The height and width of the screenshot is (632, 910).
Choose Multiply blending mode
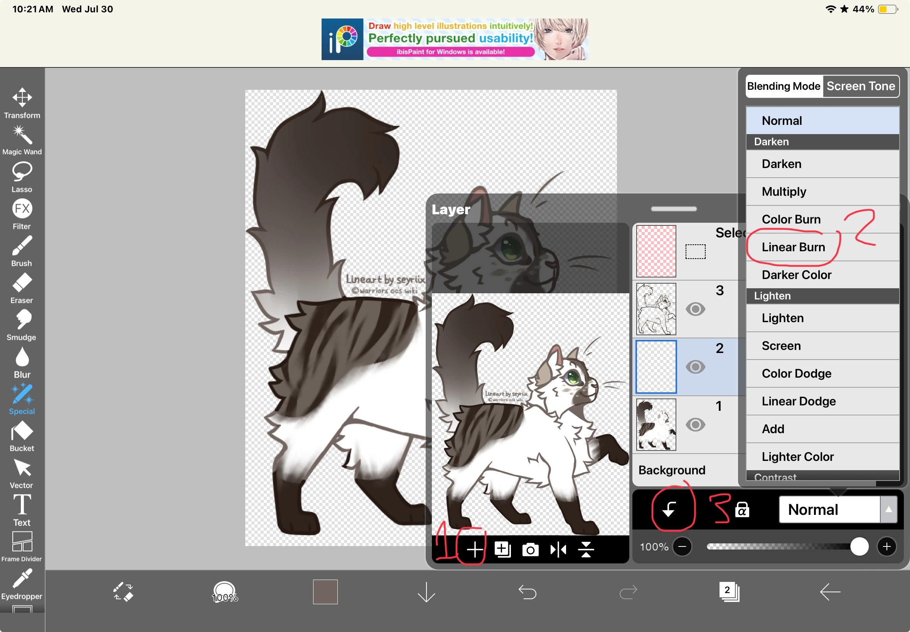pos(784,192)
